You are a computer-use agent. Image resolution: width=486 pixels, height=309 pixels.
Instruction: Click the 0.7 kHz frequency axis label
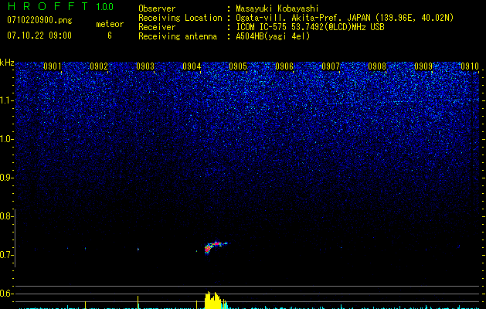[7, 255]
